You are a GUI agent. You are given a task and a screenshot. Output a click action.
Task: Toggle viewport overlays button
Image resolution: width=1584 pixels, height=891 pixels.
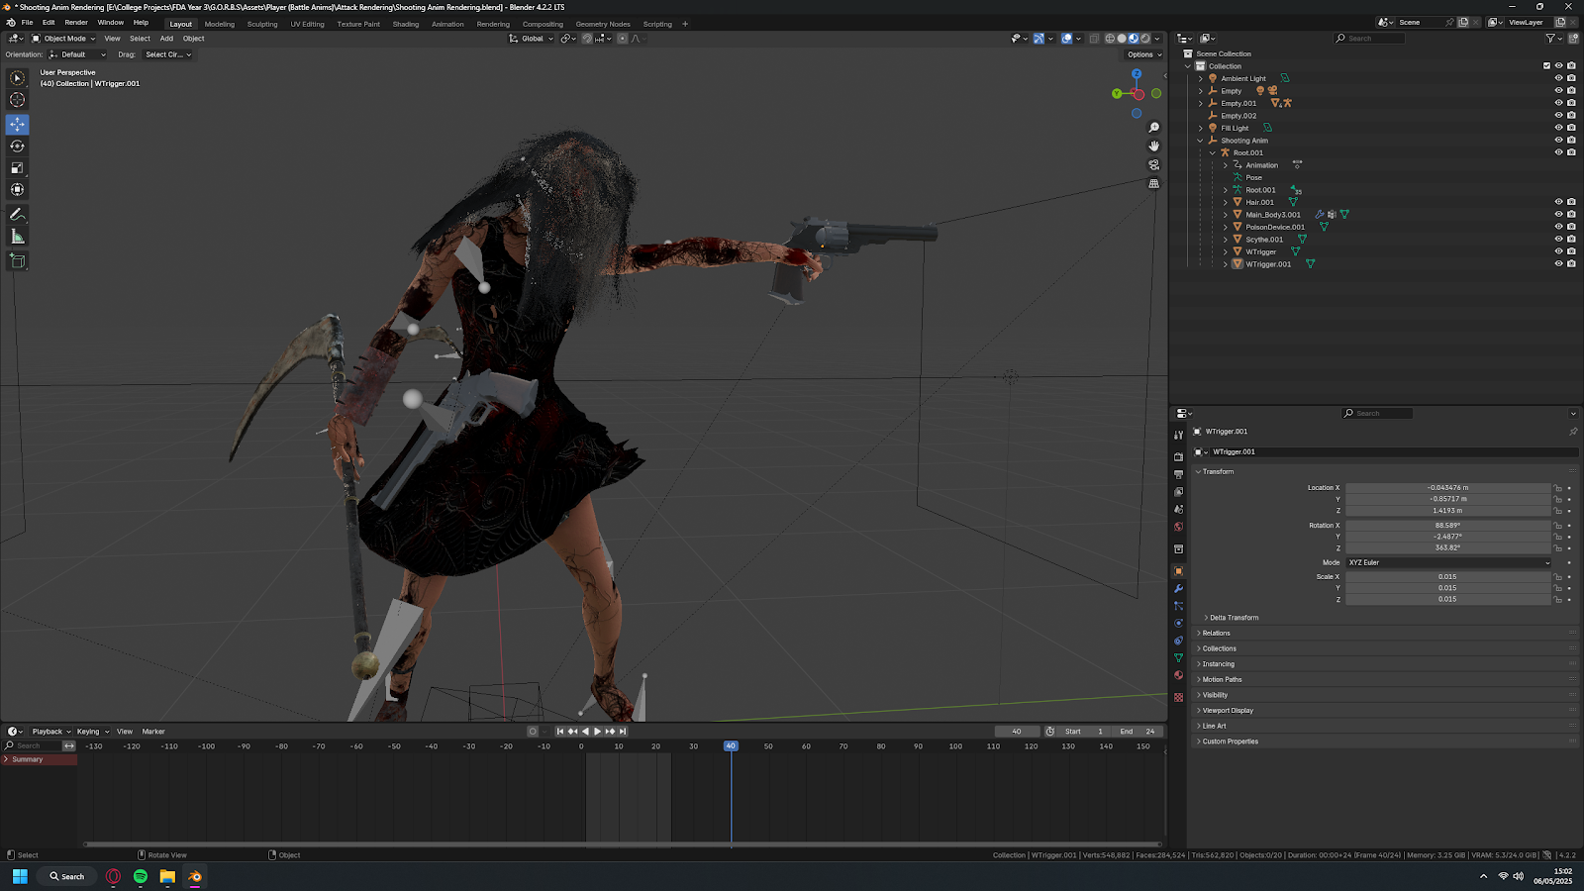[1066, 39]
